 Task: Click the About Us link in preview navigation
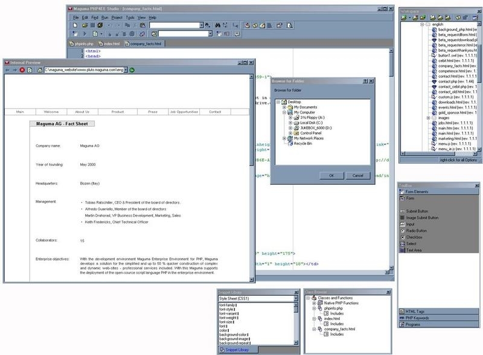pos(82,112)
